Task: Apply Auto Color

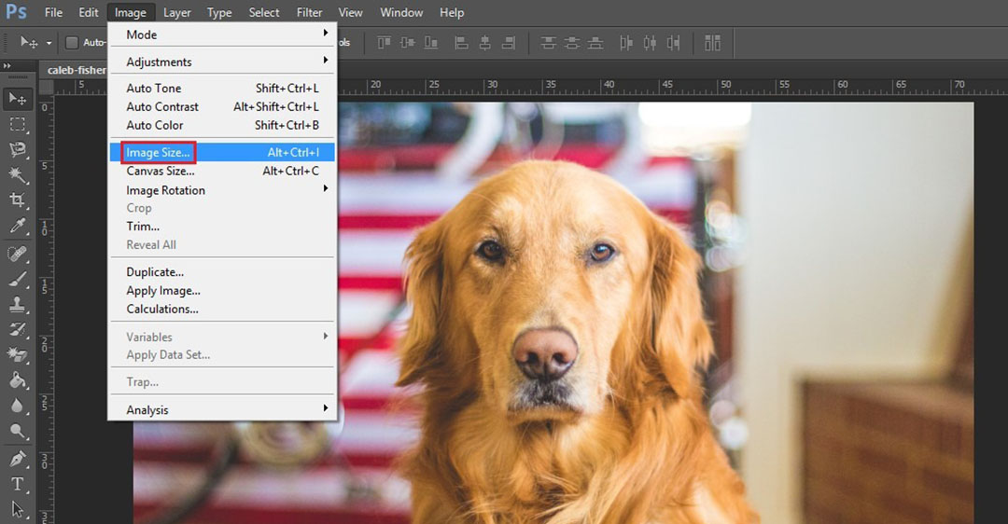Action: point(222,125)
